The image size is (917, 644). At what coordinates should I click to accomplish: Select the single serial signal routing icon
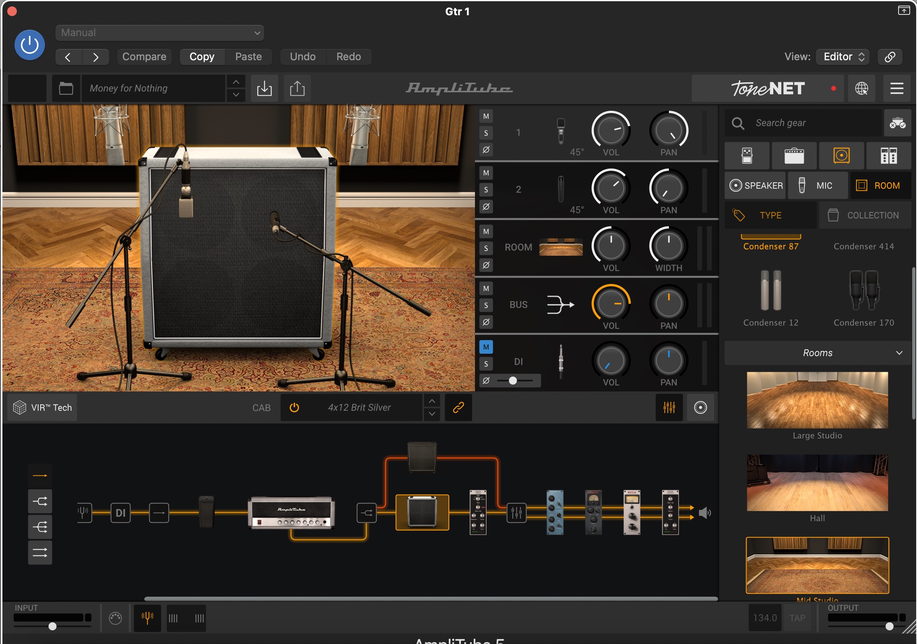click(x=40, y=476)
